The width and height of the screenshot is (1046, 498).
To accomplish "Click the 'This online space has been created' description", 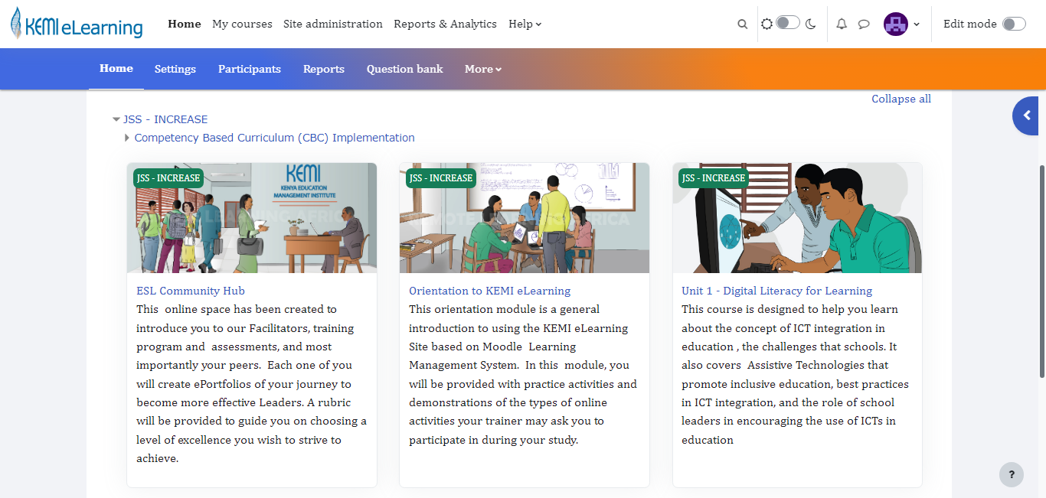I will (252, 384).
